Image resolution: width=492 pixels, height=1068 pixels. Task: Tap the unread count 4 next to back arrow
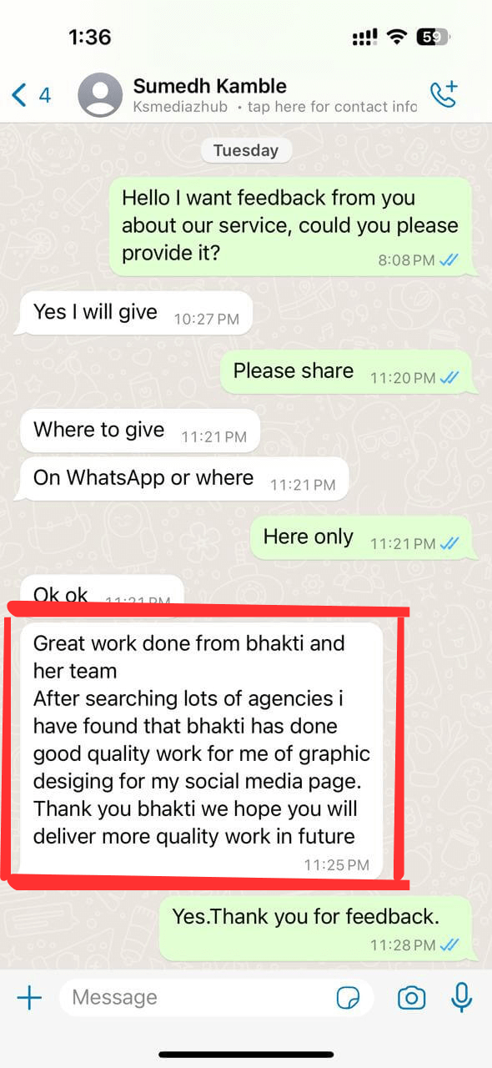coord(45,94)
